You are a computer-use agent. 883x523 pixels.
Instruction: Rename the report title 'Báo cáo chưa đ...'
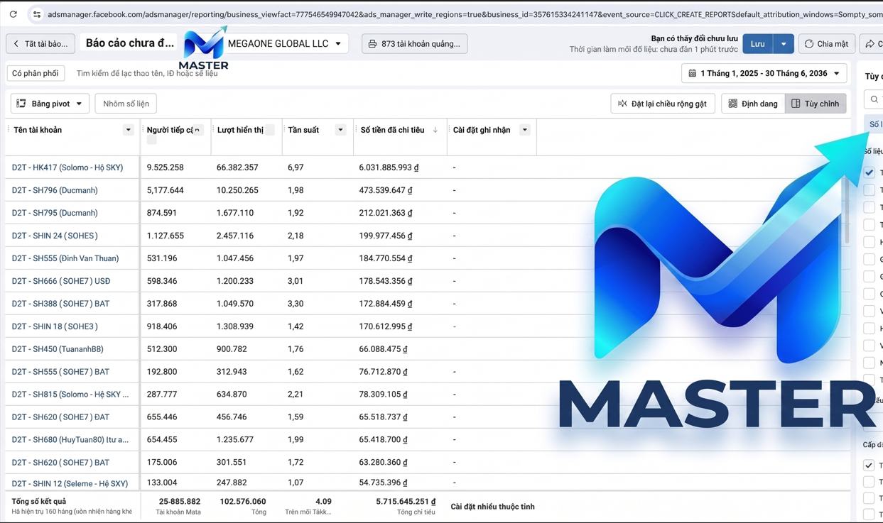pyautogui.click(x=130, y=43)
